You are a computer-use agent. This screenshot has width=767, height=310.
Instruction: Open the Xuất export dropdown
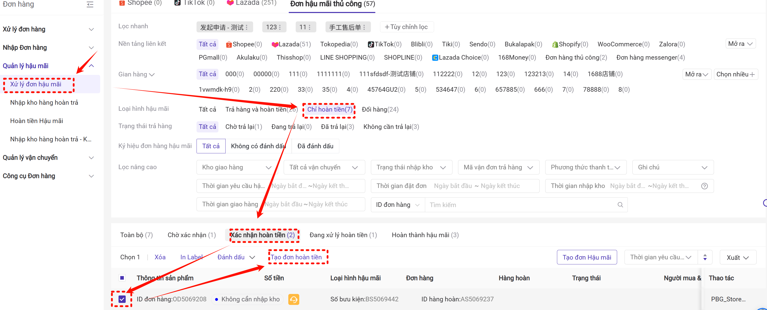click(x=737, y=257)
